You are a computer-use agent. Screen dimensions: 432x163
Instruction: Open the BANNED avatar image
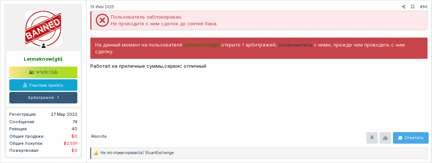coord(43,29)
